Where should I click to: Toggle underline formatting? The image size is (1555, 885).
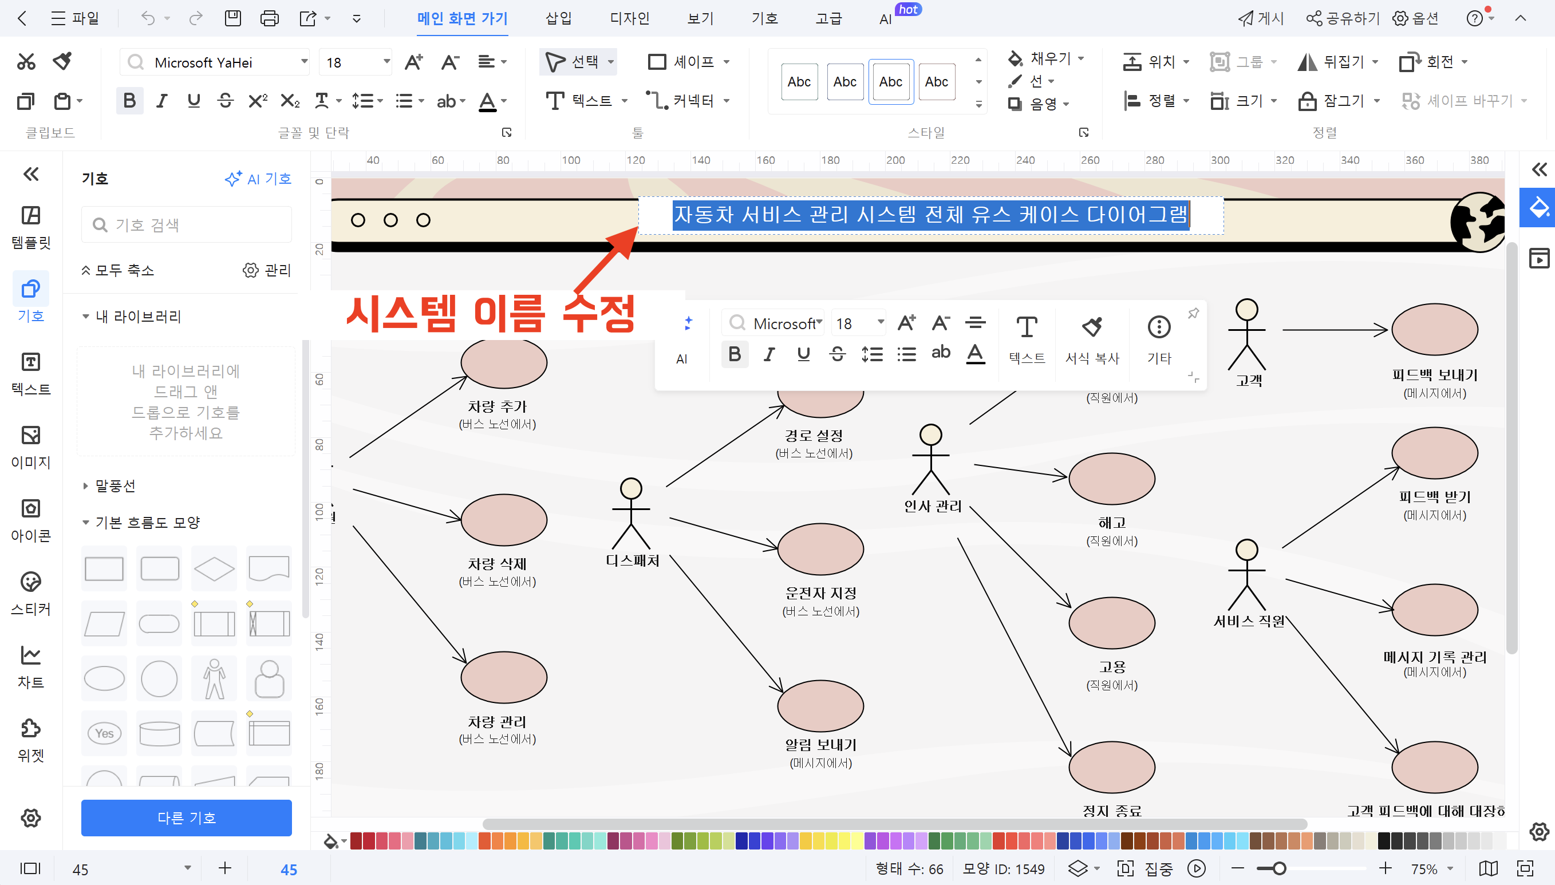click(x=194, y=101)
